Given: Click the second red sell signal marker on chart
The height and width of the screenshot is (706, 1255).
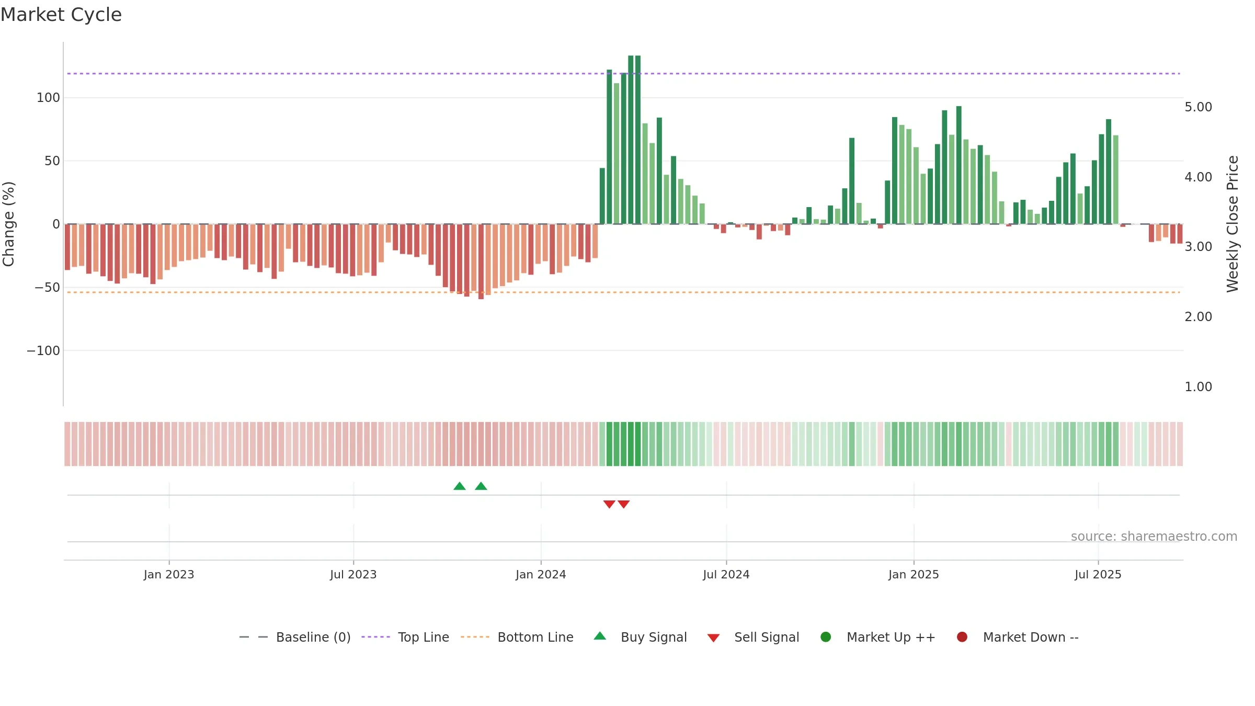Looking at the screenshot, I should click(x=623, y=504).
